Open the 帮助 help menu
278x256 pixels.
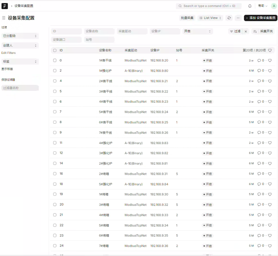pos(262,6)
